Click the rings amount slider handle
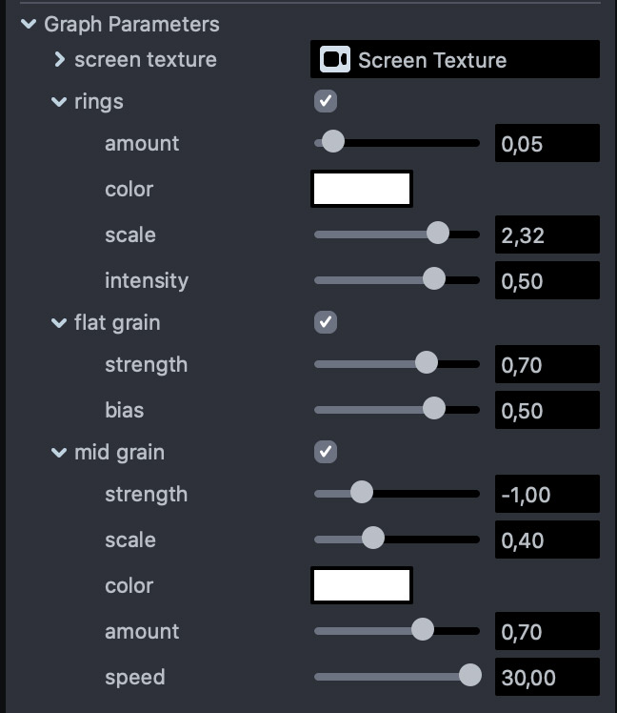The image size is (617, 713). click(333, 141)
